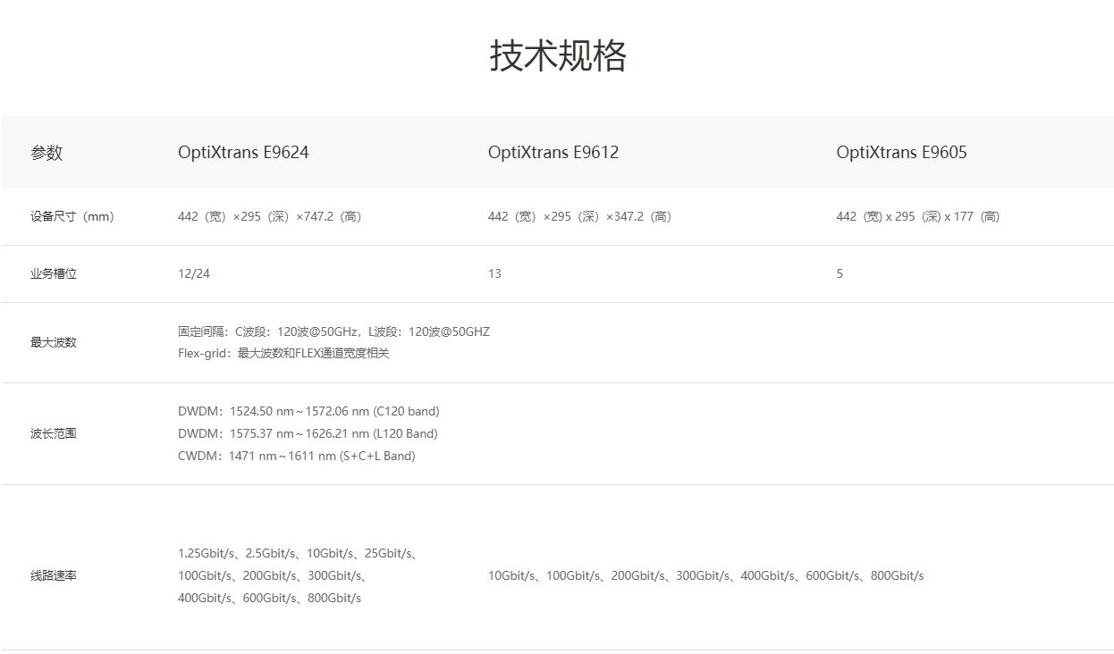Select the 业务槽位 row label
This screenshot has height=654, width=1114.
[54, 273]
